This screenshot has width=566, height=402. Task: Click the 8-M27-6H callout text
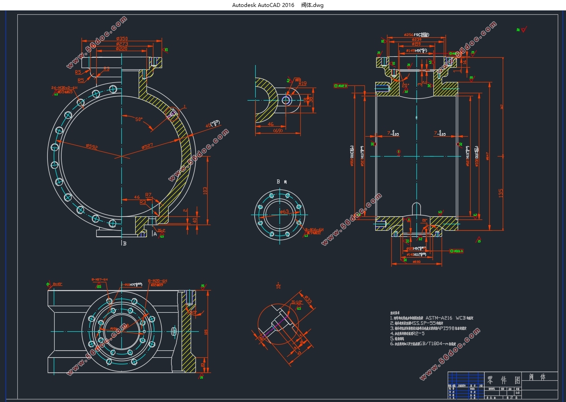[100, 280]
